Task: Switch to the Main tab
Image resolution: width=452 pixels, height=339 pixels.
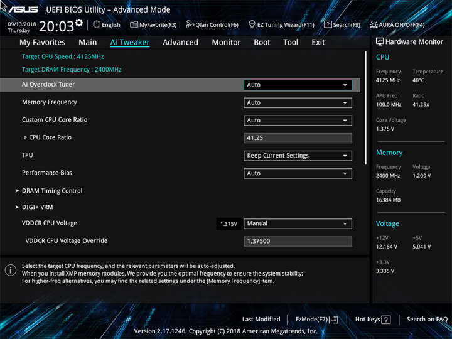Action: point(88,43)
